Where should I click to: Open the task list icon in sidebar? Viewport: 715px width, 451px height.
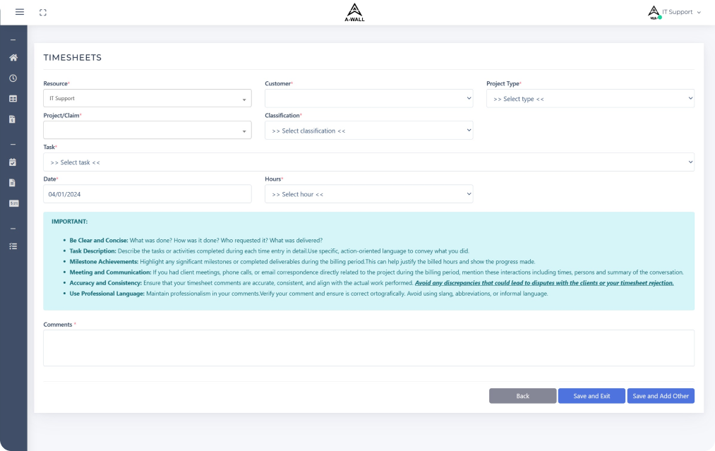pyautogui.click(x=13, y=246)
